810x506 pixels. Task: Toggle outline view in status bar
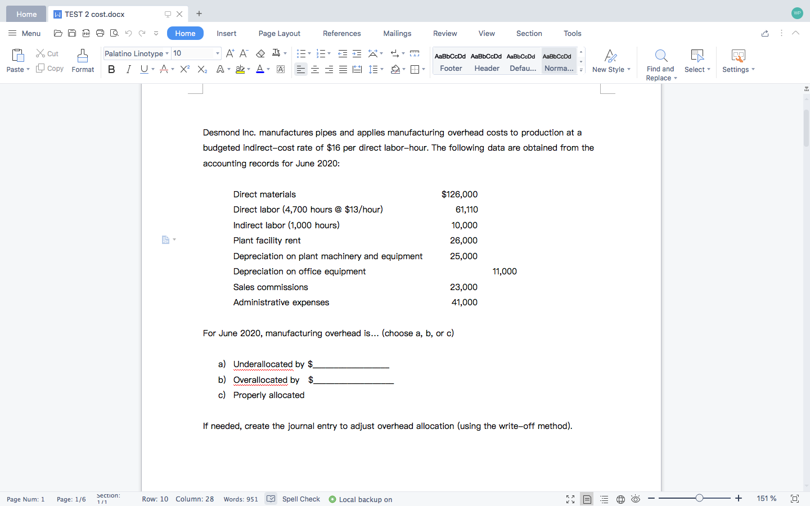[x=604, y=499]
